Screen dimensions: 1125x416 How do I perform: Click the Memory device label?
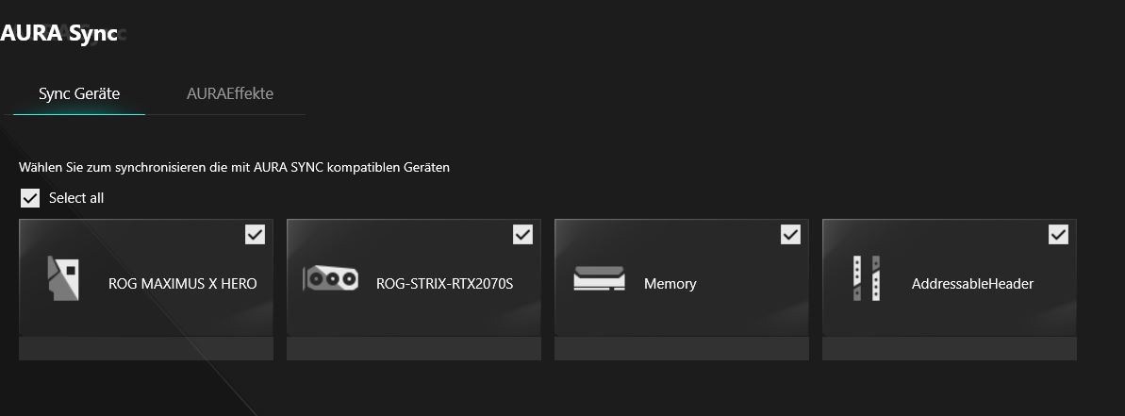[670, 283]
